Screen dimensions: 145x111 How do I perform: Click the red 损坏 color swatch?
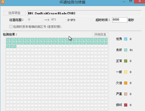(126, 105)
